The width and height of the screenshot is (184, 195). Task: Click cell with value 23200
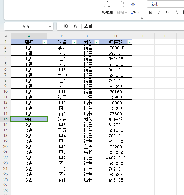click(x=116, y=147)
